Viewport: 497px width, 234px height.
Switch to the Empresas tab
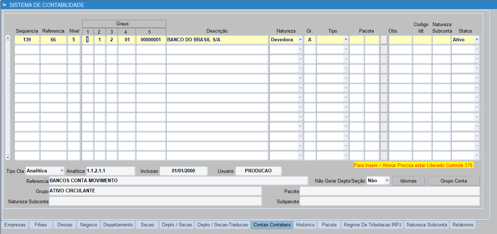click(15, 225)
